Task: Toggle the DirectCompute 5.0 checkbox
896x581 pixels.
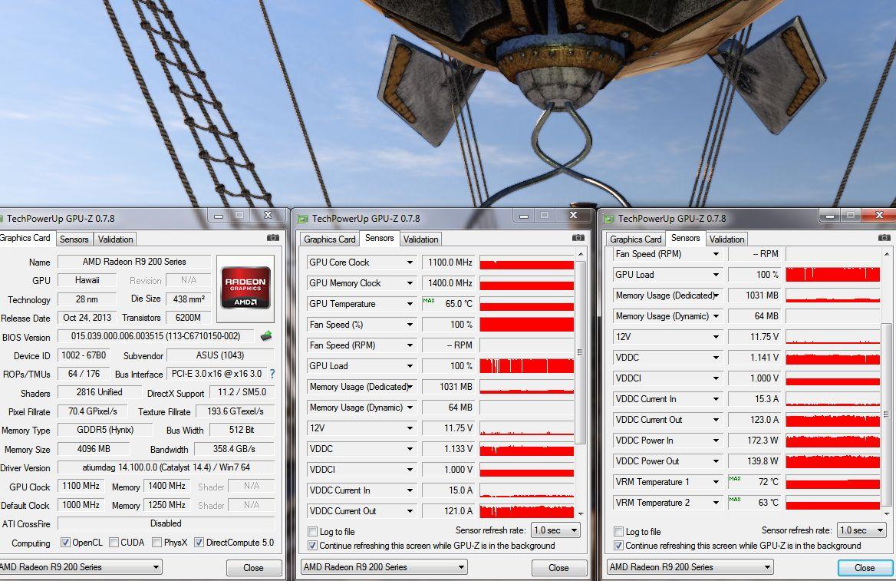Action: click(199, 542)
